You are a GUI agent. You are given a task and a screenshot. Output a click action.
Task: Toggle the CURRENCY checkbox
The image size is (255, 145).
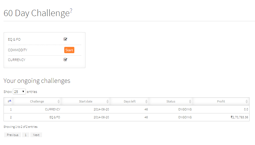[65, 59]
